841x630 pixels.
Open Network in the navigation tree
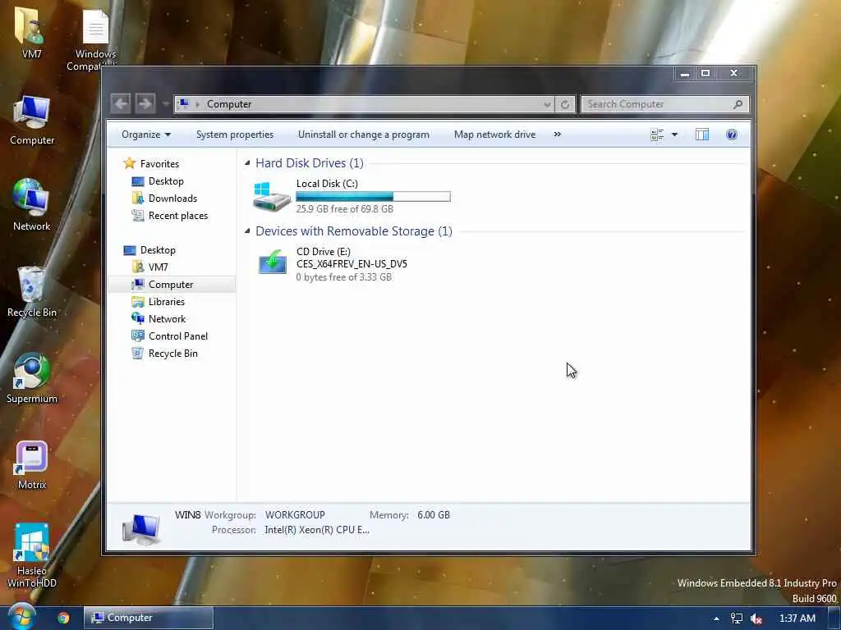[x=167, y=319]
